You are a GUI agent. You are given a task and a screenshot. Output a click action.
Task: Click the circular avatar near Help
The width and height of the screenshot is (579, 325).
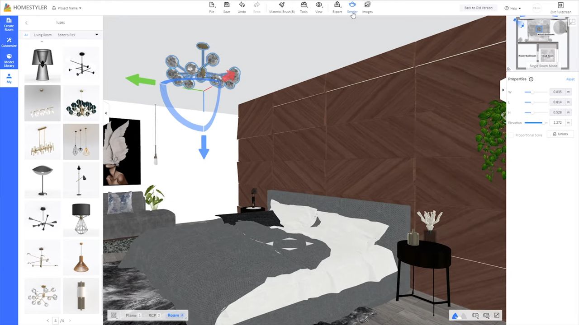[536, 8]
